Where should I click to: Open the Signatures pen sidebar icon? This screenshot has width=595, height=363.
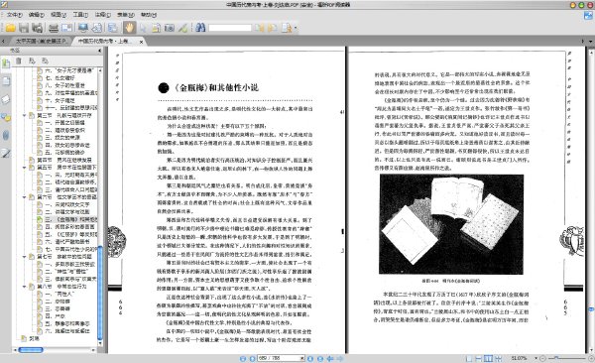click(6, 153)
